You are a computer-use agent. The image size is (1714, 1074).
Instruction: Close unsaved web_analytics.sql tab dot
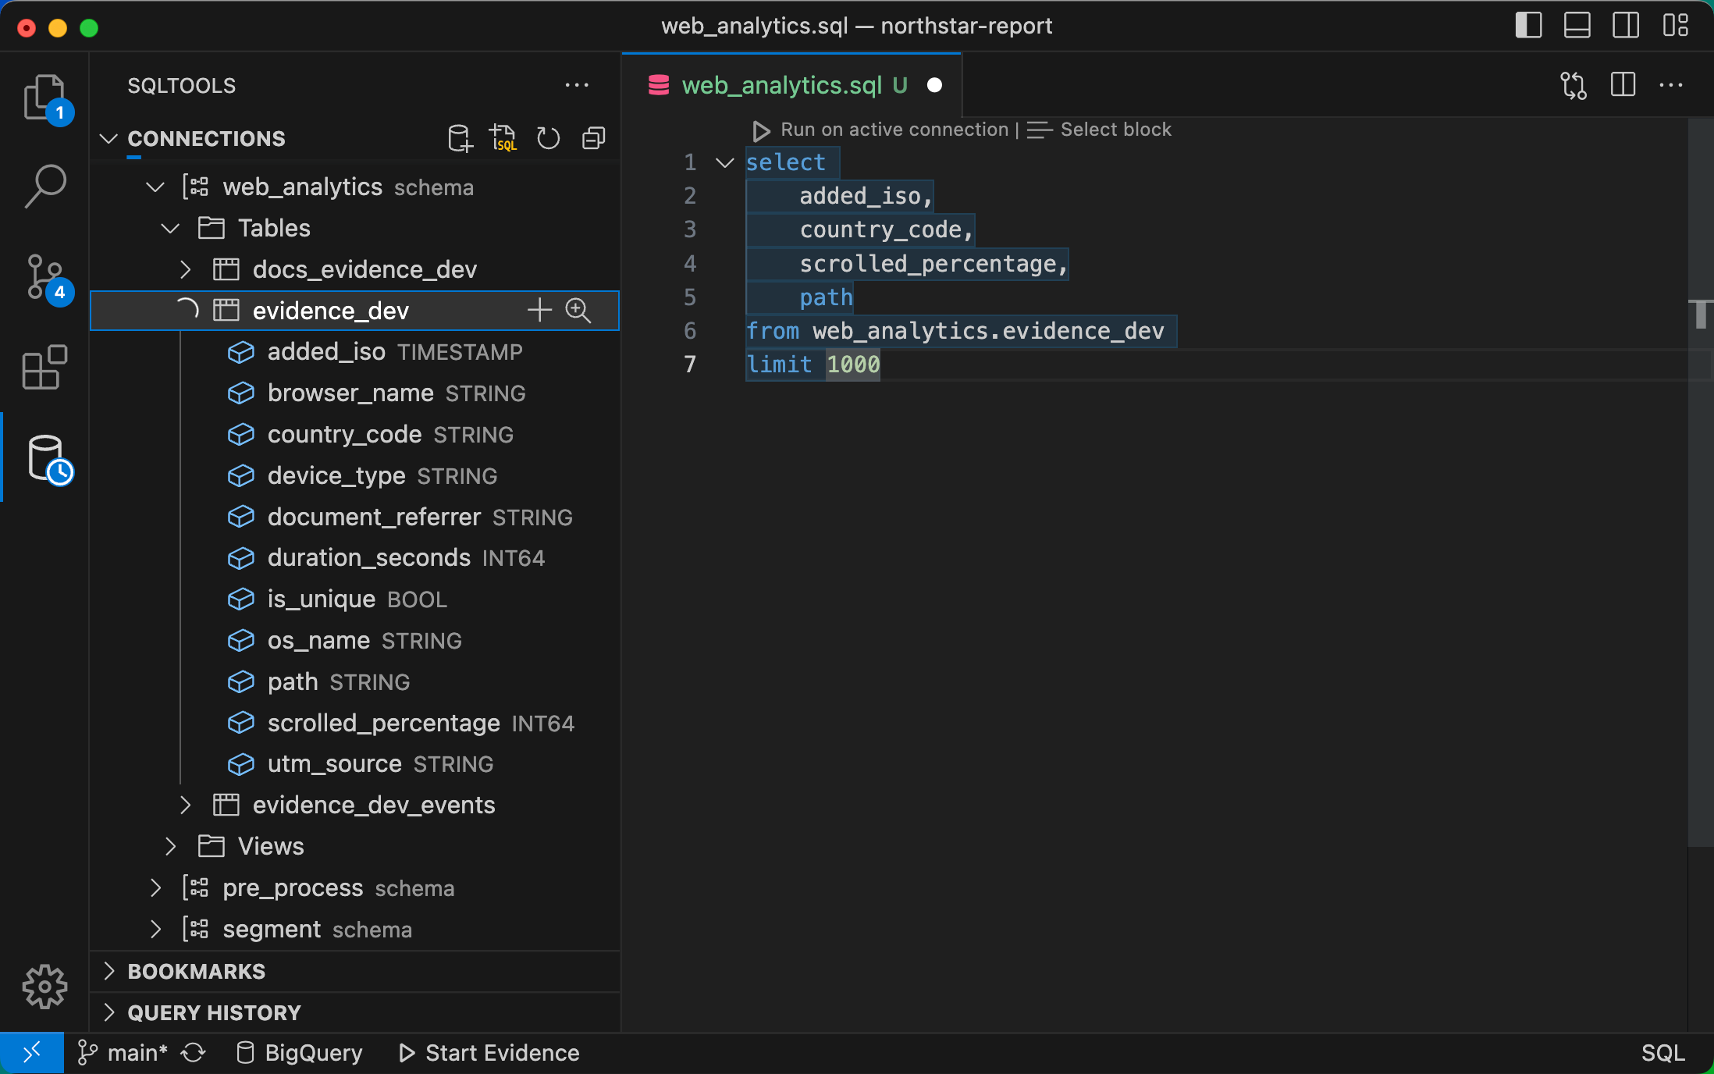tap(934, 85)
